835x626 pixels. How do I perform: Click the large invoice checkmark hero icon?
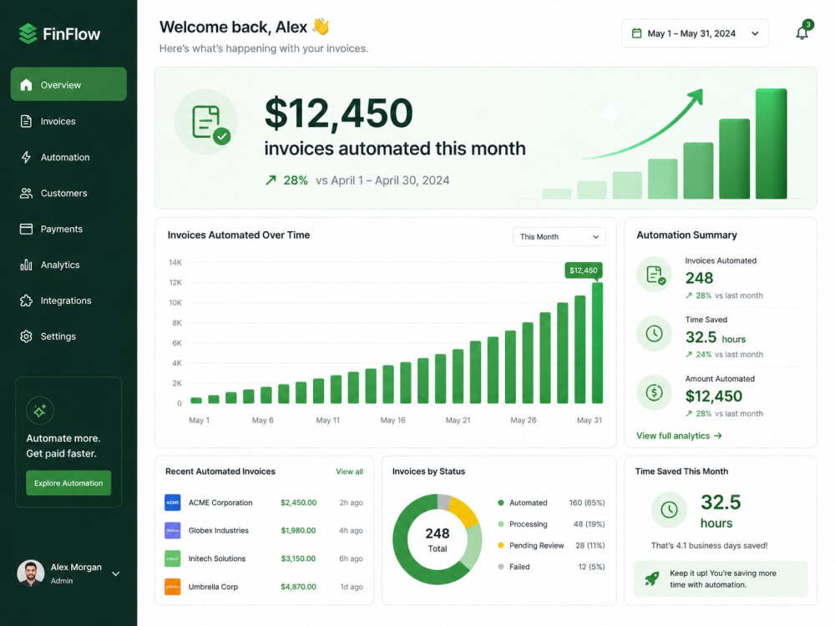click(x=206, y=123)
